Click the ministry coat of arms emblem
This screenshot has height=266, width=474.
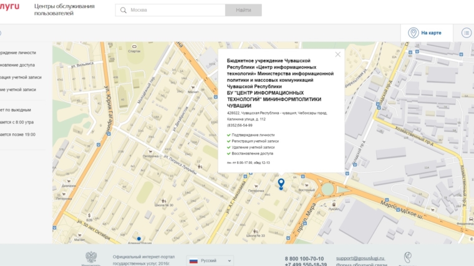click(91, 257)
